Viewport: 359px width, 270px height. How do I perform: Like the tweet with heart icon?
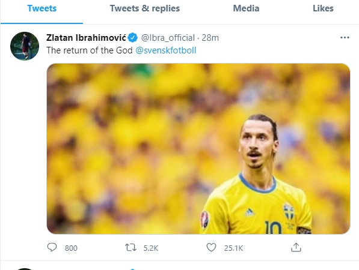point(211,247)
